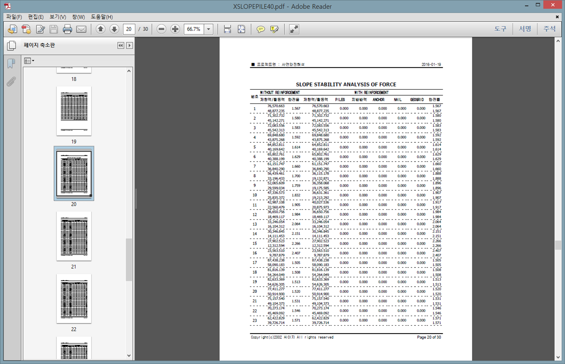Click the Email envelope icon
The height and width of the screenshot is (364, 565).
81,29
